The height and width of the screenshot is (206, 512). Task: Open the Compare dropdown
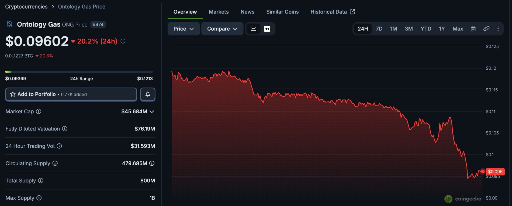coord(222,29)
